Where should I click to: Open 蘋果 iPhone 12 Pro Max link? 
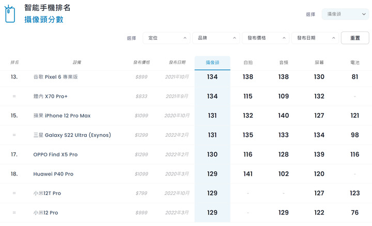tap(62, 116)
